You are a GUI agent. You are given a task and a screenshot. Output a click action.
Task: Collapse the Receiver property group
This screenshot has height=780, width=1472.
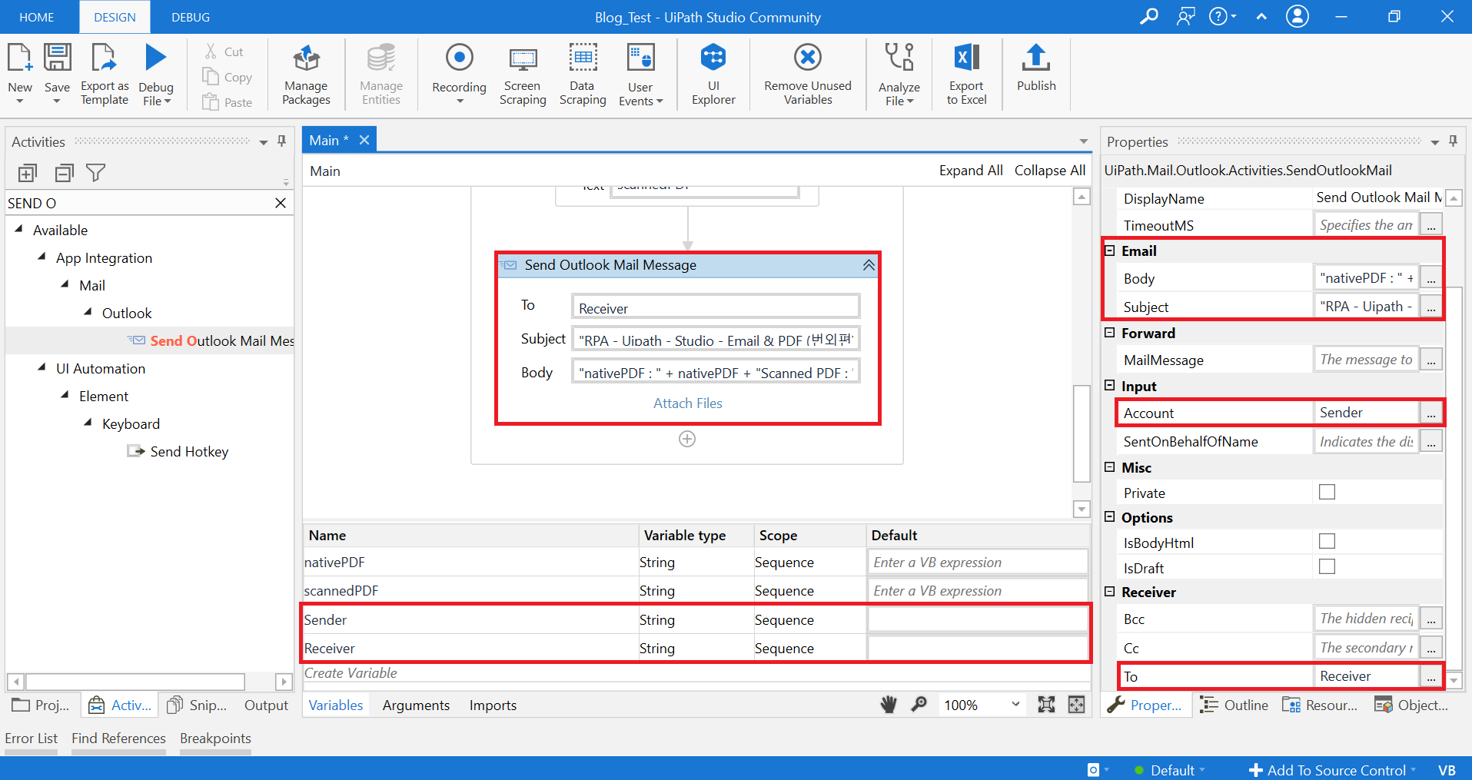click(1109, 591)
